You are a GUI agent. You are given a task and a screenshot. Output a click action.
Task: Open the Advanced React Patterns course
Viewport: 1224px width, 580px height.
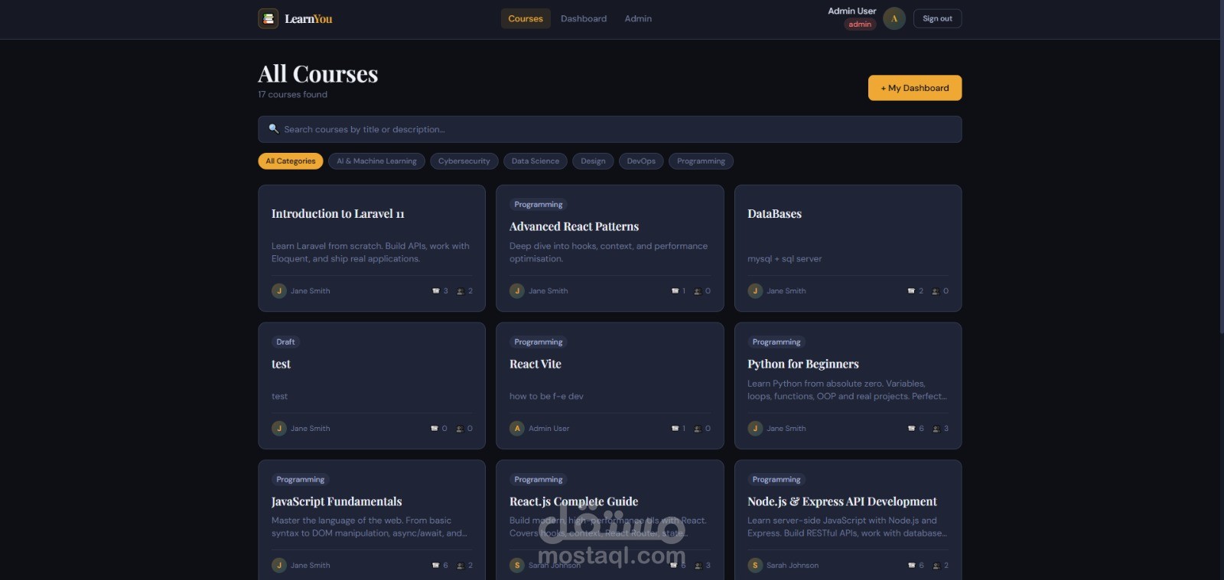pos(574,226)
